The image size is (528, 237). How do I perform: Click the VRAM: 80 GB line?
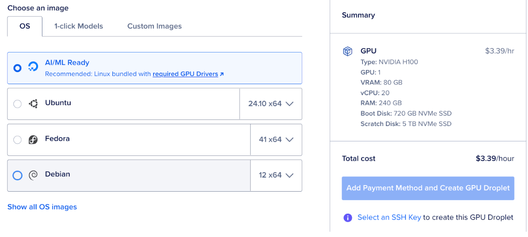[x=381, y=82]
